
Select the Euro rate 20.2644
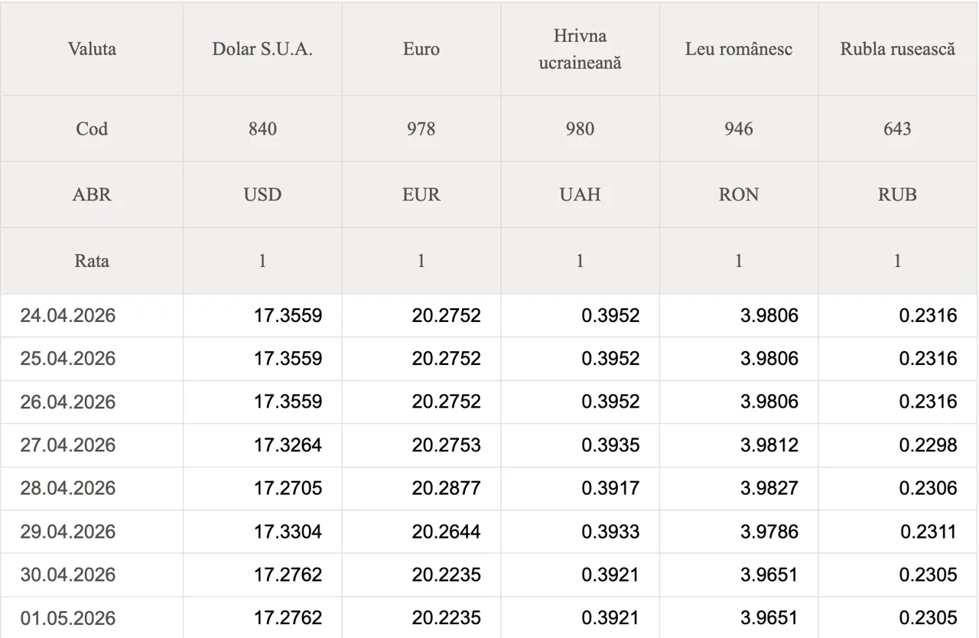coord(447,531)
